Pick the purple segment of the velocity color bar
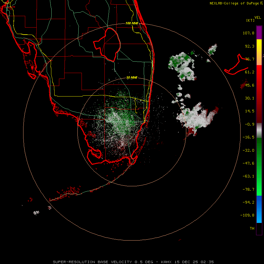Image resolution: width=264 pixels, height=264 pixels. 259,33
